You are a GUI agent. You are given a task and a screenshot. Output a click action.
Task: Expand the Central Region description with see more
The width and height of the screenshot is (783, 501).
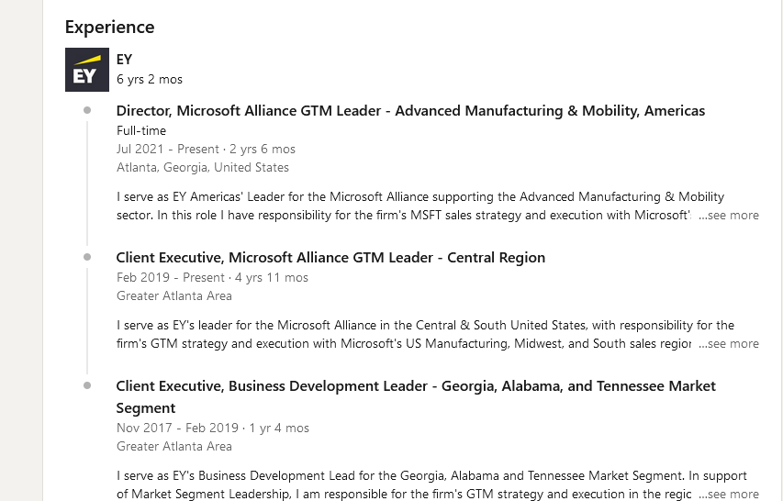click(729, 343)
